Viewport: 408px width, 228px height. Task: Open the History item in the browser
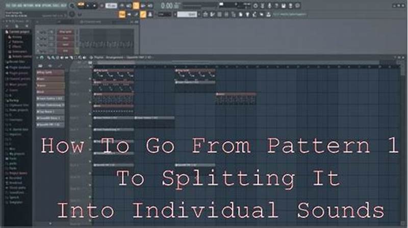(15, 37)
